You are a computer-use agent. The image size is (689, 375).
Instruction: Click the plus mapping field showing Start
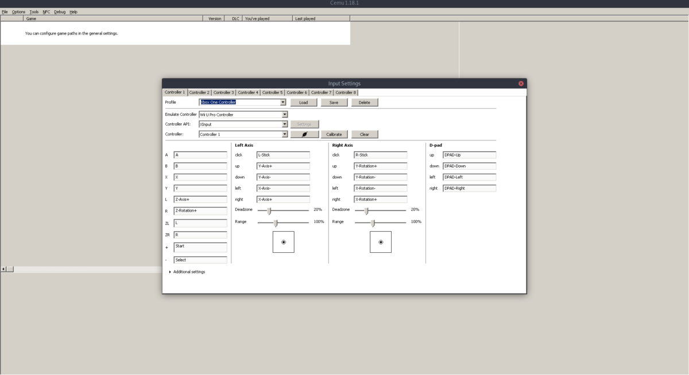200,247
